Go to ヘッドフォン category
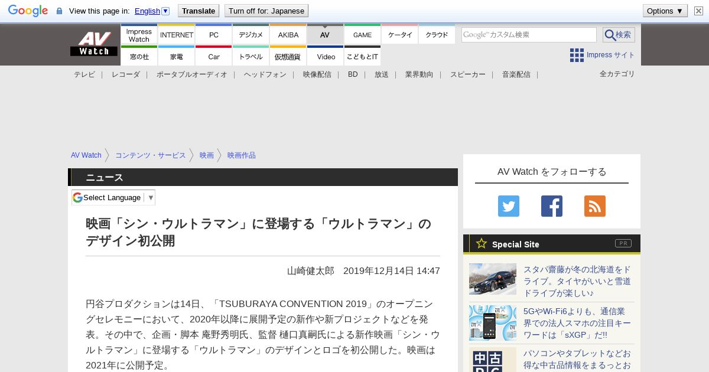Image resolution: width=709 pixels, height=372 pixels. click(265, 74)
